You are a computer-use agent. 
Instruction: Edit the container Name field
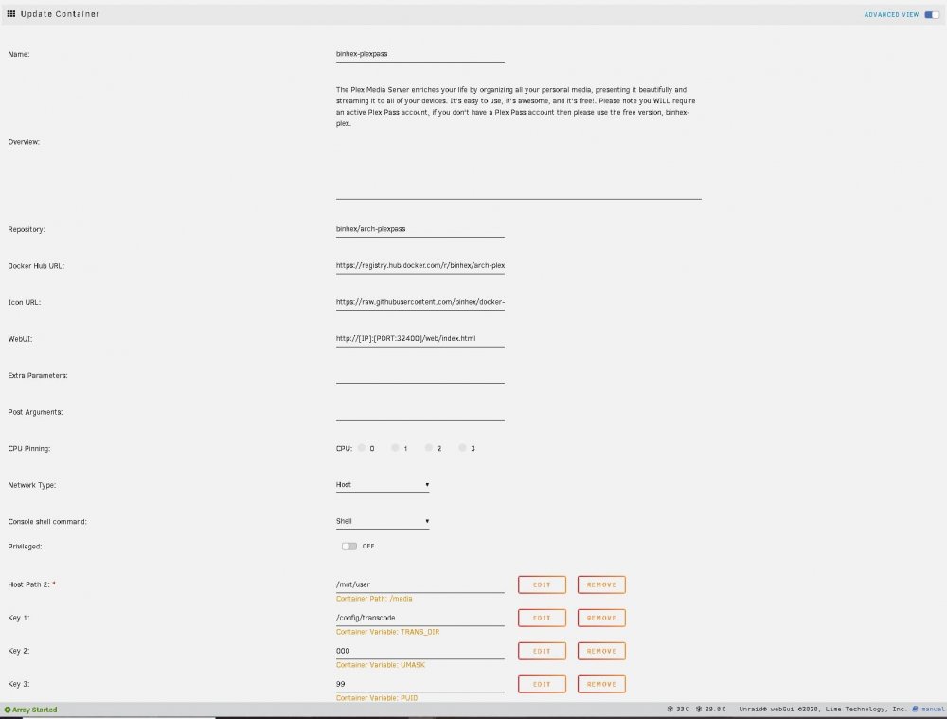420,54
